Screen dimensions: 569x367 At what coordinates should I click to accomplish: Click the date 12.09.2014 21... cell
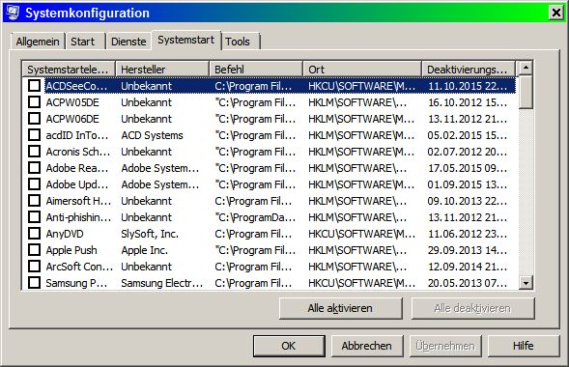point(468,267)
